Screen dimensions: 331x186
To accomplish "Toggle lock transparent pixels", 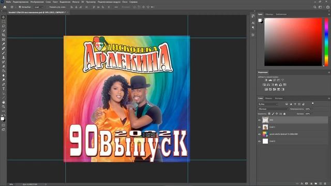I will tap(269, 114).
